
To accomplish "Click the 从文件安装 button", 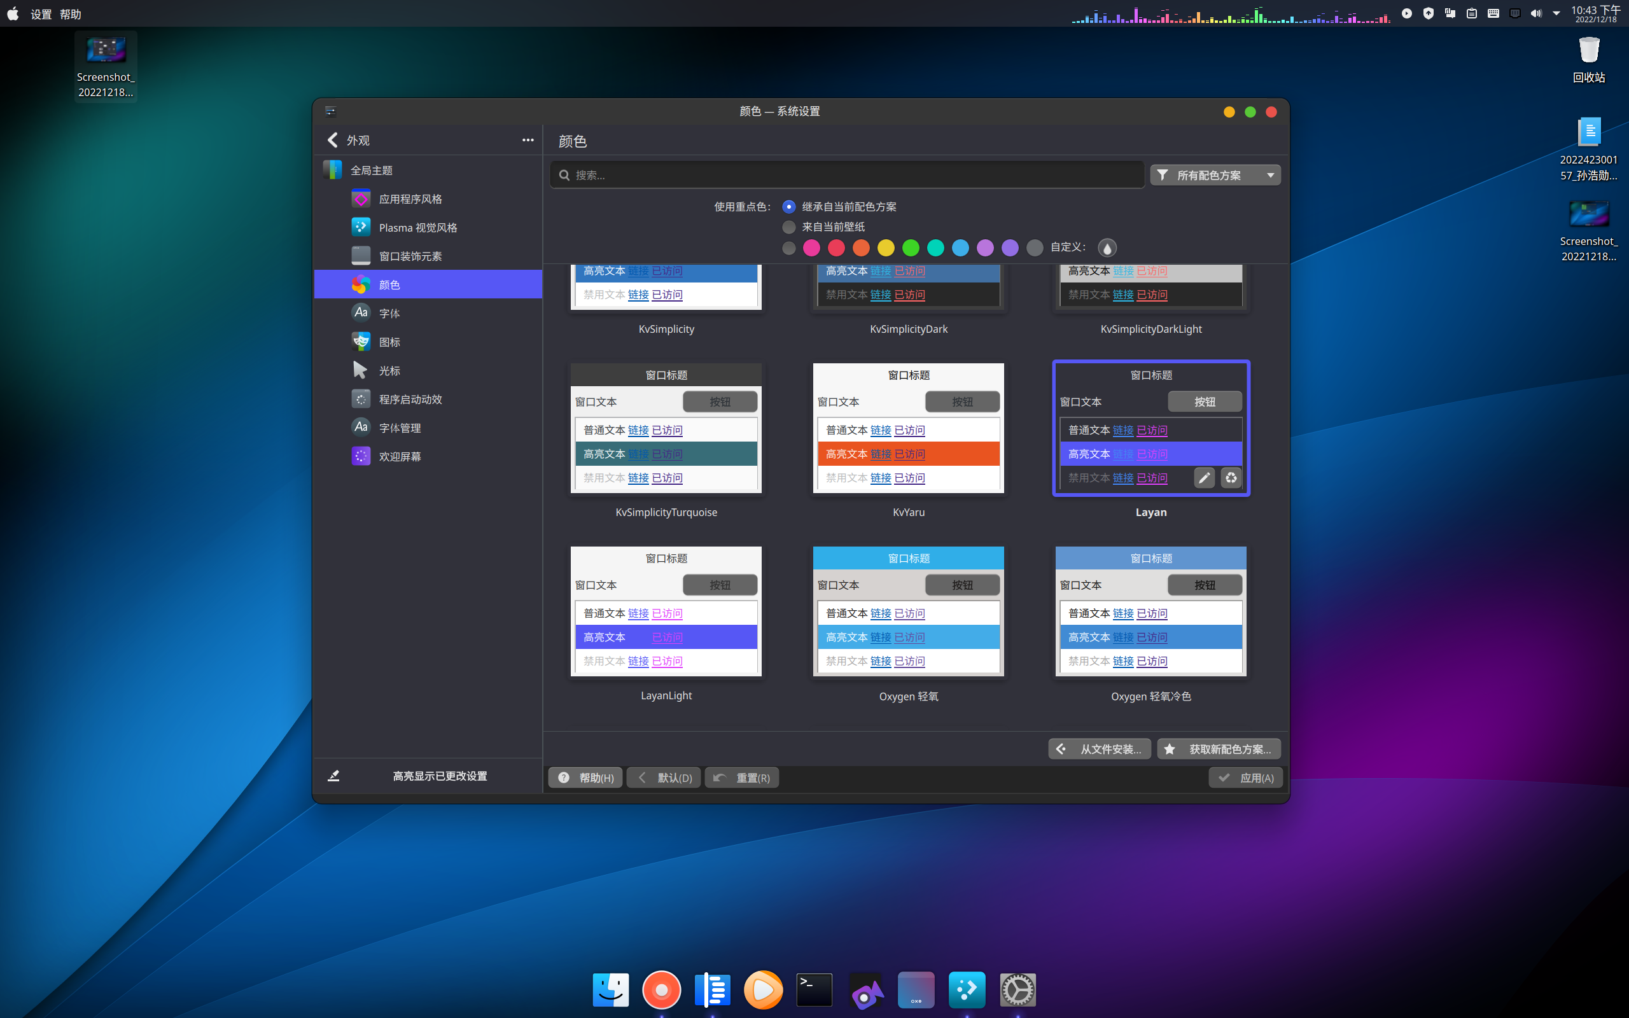I will tap(1100, 749).
